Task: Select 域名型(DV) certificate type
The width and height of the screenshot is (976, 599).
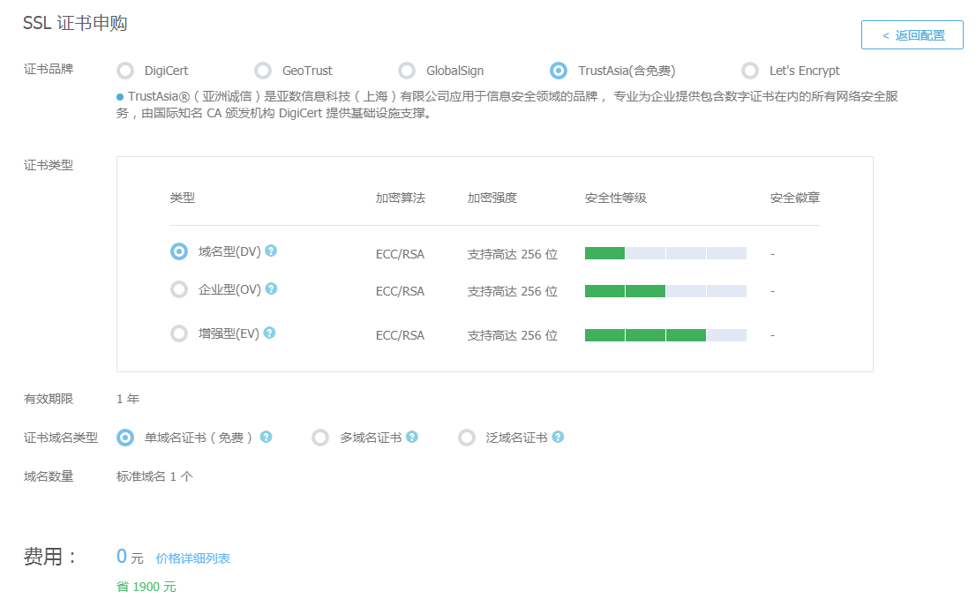Action: (x=179, y=251)
